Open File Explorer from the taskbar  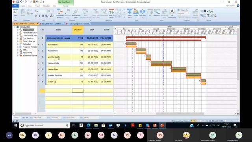(96, 125)
